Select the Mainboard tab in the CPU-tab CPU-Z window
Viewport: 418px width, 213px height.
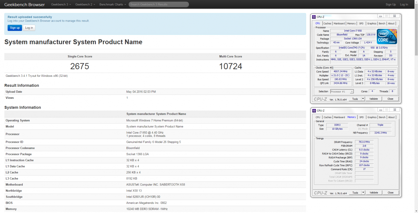[x=339, y=24]
